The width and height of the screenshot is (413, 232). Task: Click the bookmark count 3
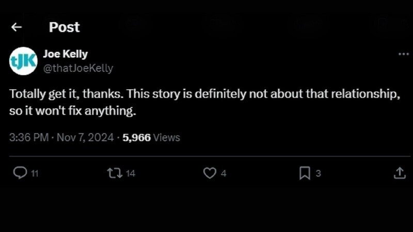[318, 174]
